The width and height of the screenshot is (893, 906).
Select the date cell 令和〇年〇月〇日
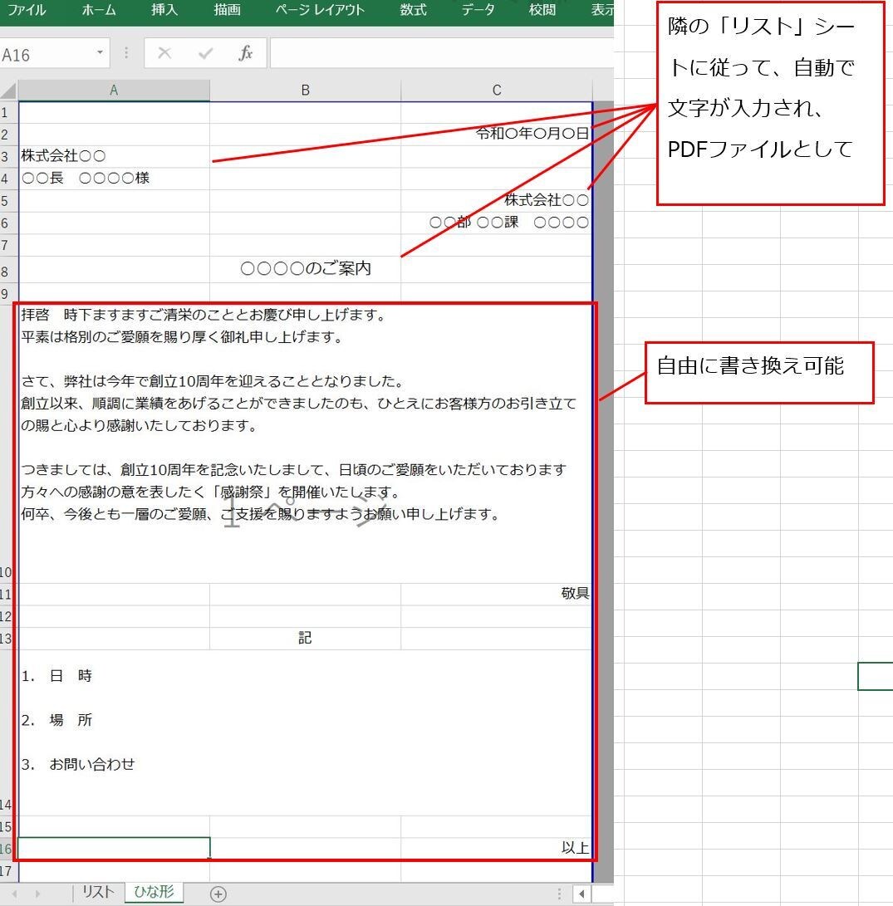click(x=497, y=134)
